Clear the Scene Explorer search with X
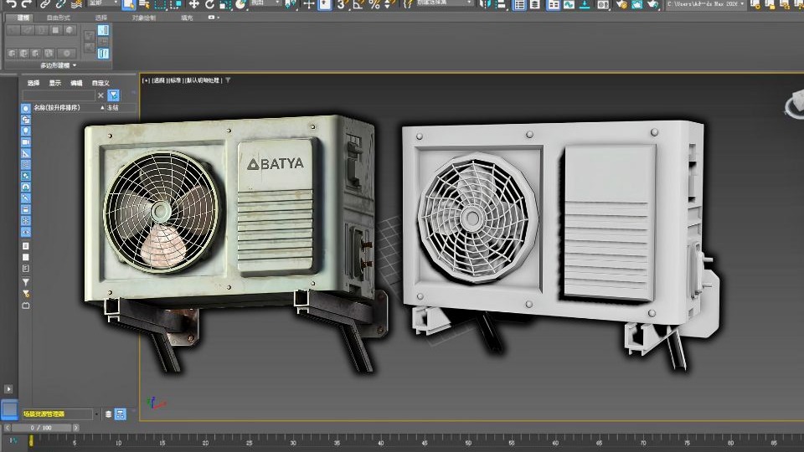 point(100,95)
